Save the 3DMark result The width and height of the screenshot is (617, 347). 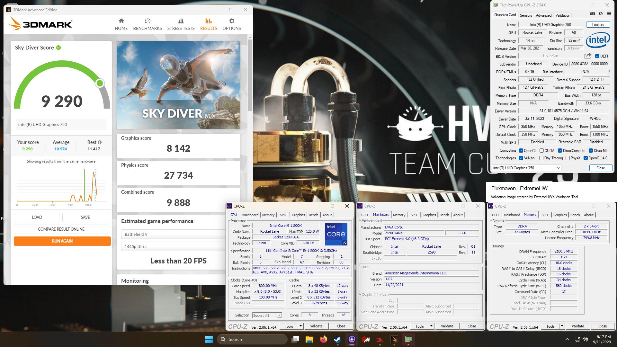click(85, 217)
